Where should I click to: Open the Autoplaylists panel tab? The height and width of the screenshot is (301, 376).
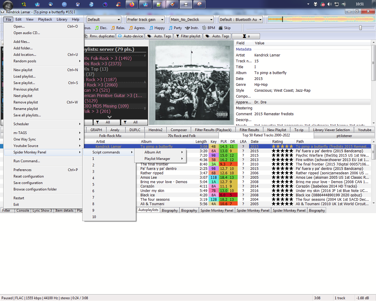click(148, 210)
